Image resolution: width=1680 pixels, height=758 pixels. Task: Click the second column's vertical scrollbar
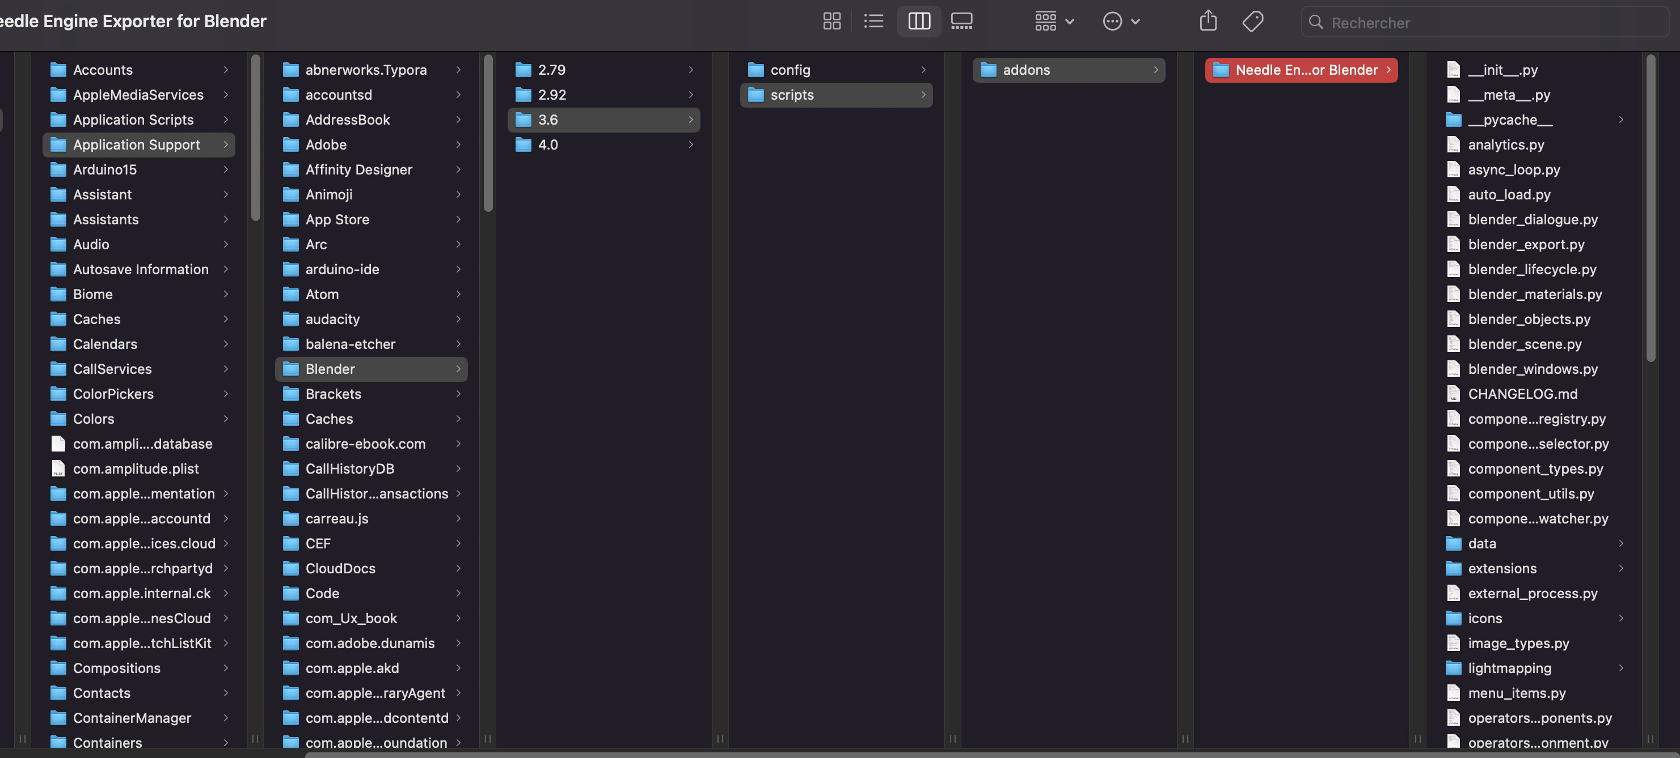click(488, 134)
